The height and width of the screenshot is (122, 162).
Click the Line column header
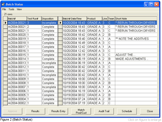pyautogui.click(x=105, y=19)
